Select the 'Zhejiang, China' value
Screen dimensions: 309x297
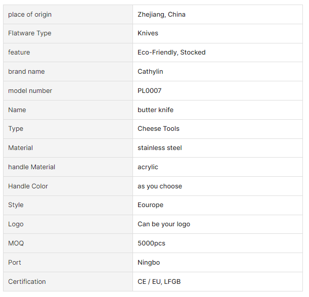[x=161, y=15]
